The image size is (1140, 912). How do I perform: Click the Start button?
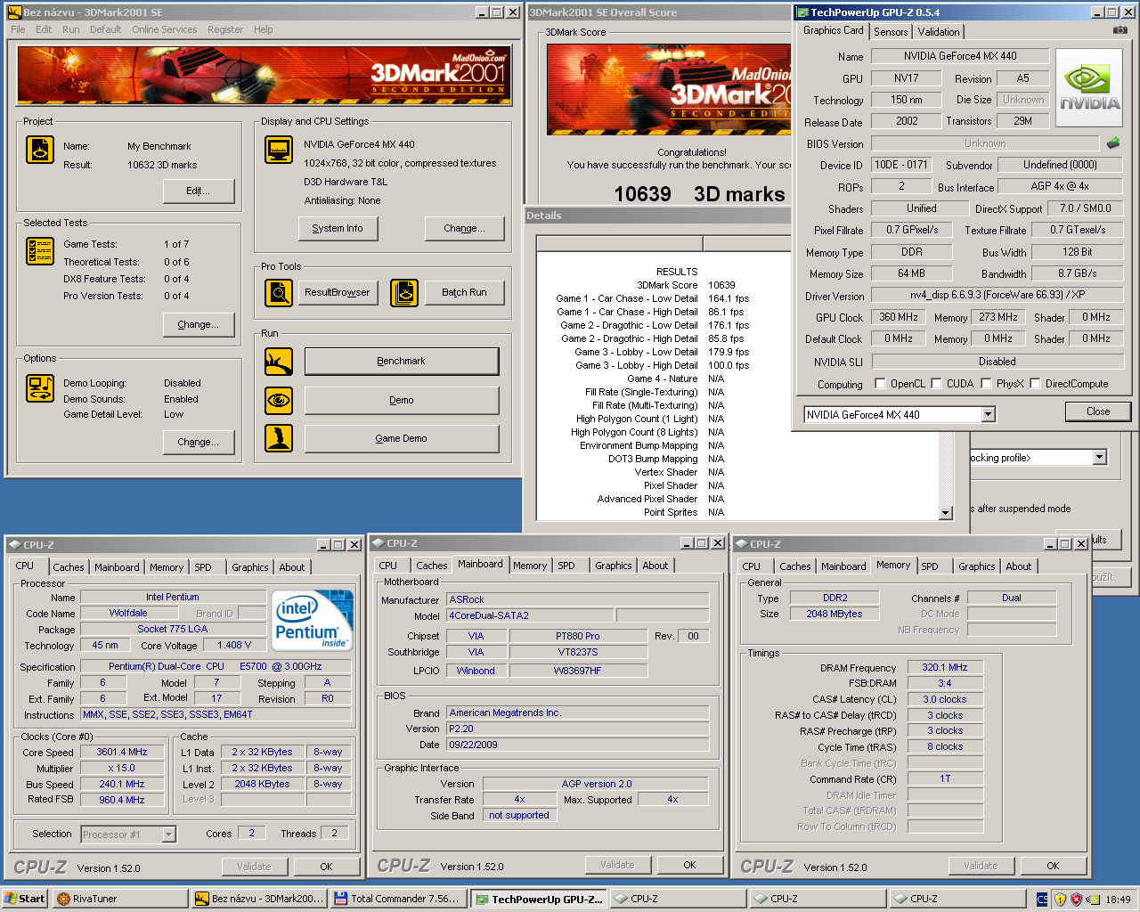25,899
